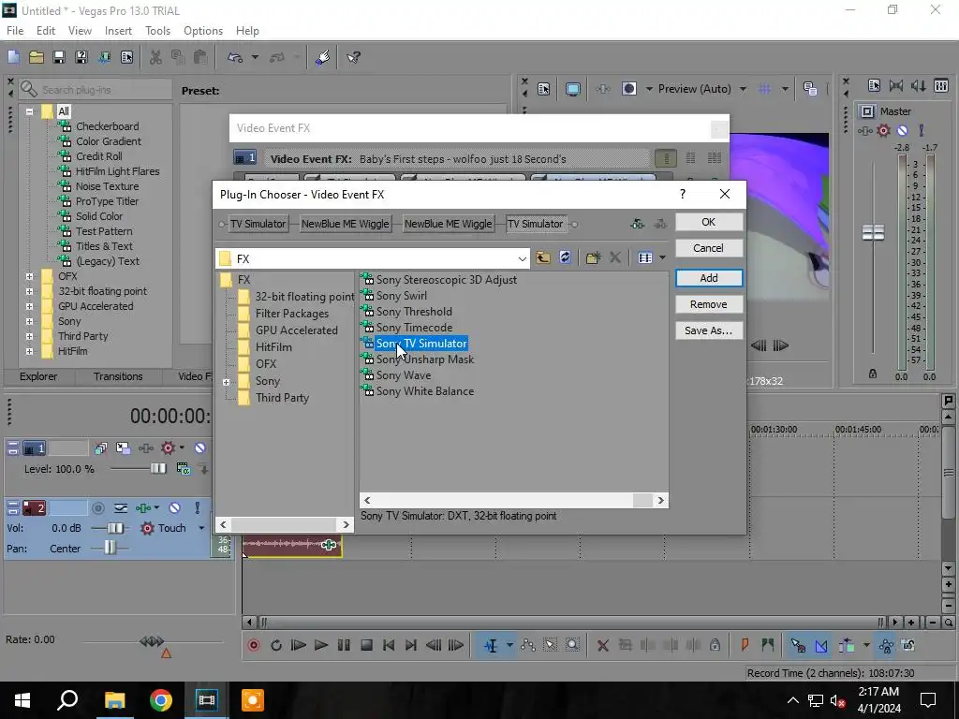Screen dimensions: 959x719
Task: Switch to the Explorer tab
Action: (37, 376)
